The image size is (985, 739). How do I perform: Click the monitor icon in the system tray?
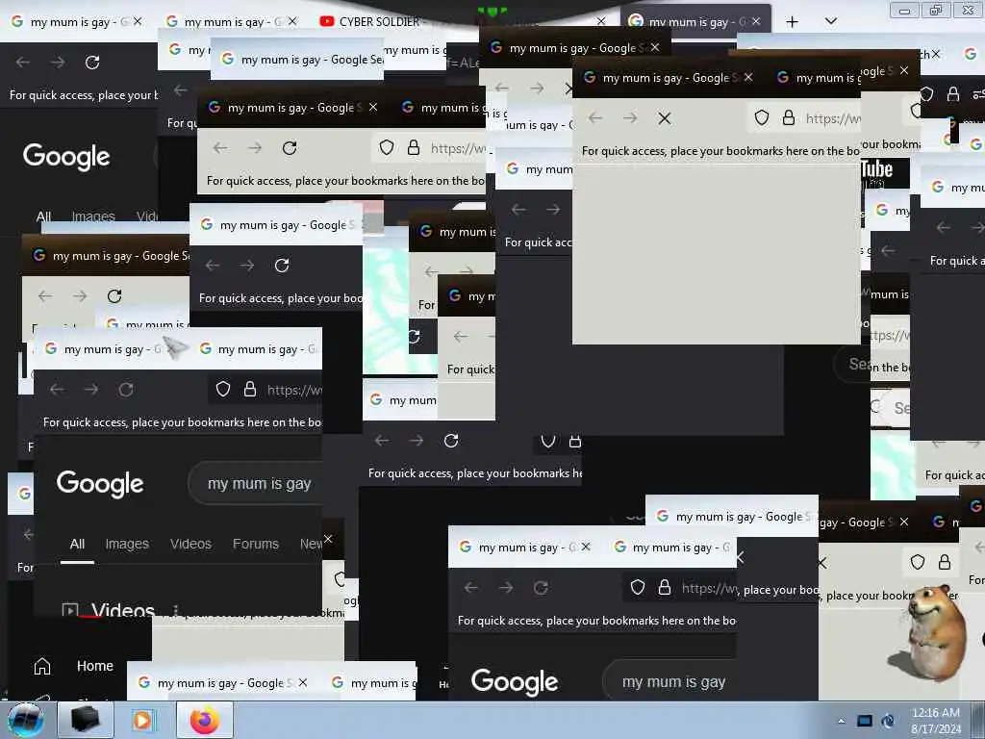point(865,721)
